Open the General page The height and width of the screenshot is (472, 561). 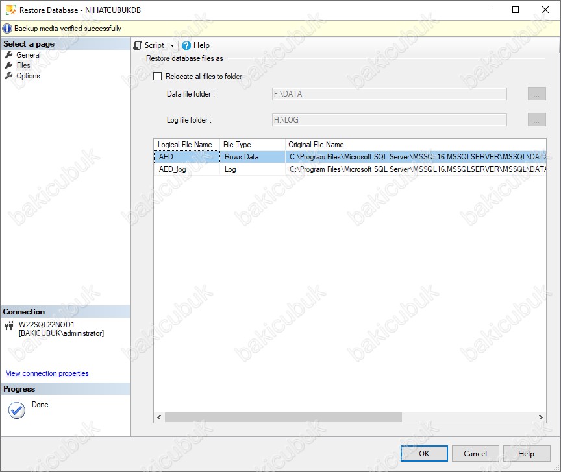click(29, 55)
